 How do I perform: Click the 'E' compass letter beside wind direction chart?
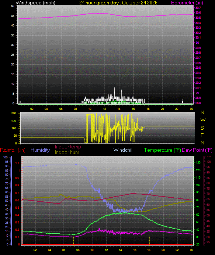[x=202, y=135]
